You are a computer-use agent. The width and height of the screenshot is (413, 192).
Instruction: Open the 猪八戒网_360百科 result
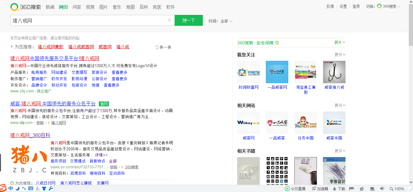point(30,135)
